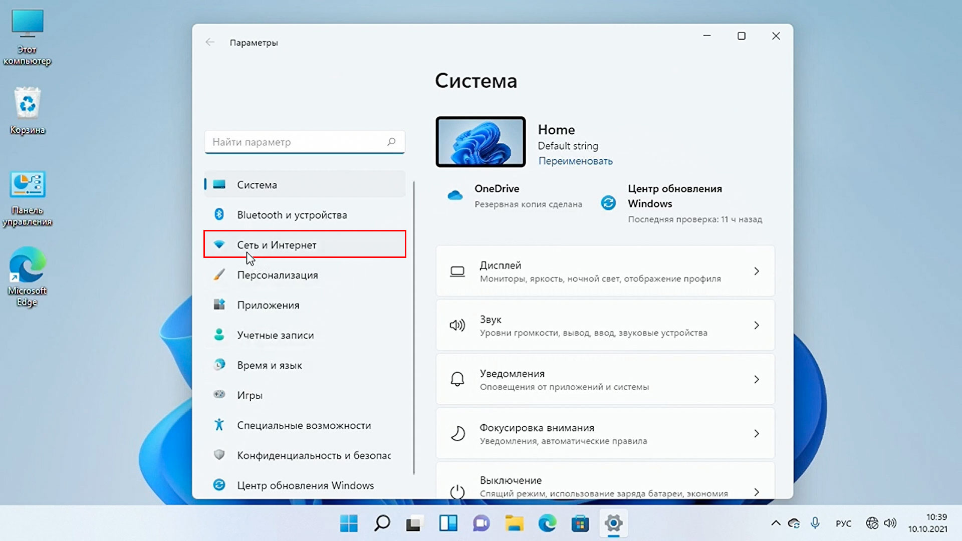The image size is (962, 541).
Task: Click the Bluetooth icon in the sidebar
Action: click(x=219, y=214)
